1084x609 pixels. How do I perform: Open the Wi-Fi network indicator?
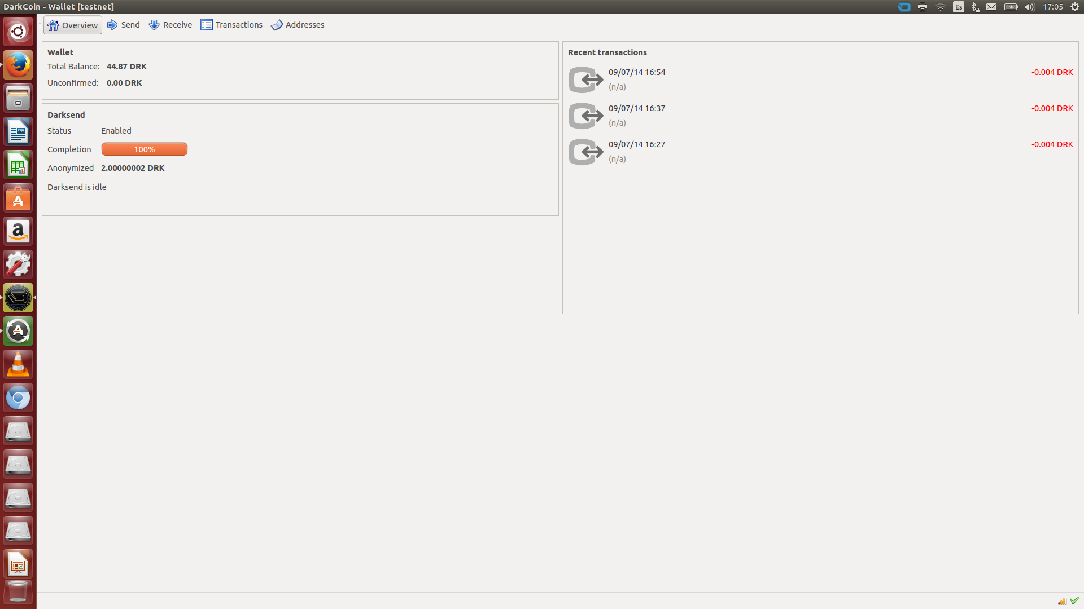(x=941, y=7)
